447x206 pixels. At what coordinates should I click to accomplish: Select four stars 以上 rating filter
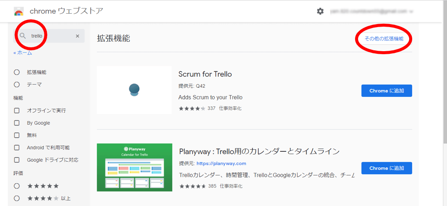[17, 198]
